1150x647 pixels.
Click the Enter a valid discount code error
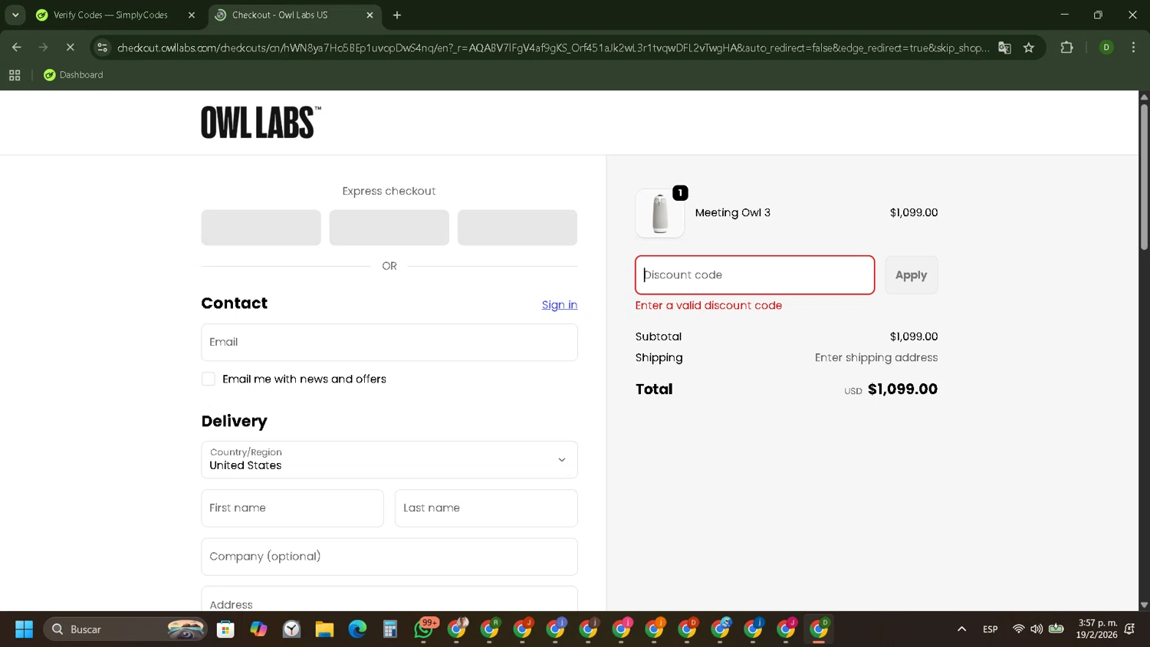click(708, 305)
